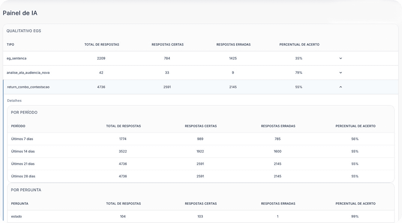402x223 pixels.
Task: Collapse the return_combo_contestacao row chevron
Action: pos(340,87)
